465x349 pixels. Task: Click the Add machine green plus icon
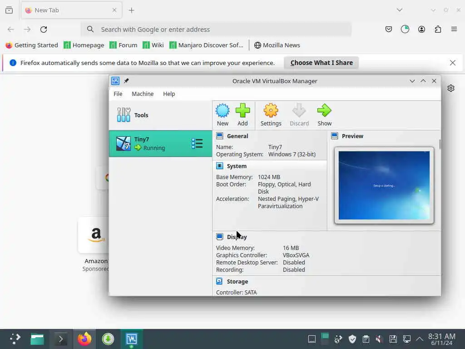pos(242,111)
